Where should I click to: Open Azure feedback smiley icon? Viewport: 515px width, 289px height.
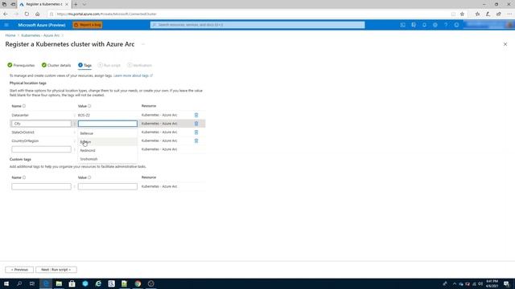[x=456, y=25]
